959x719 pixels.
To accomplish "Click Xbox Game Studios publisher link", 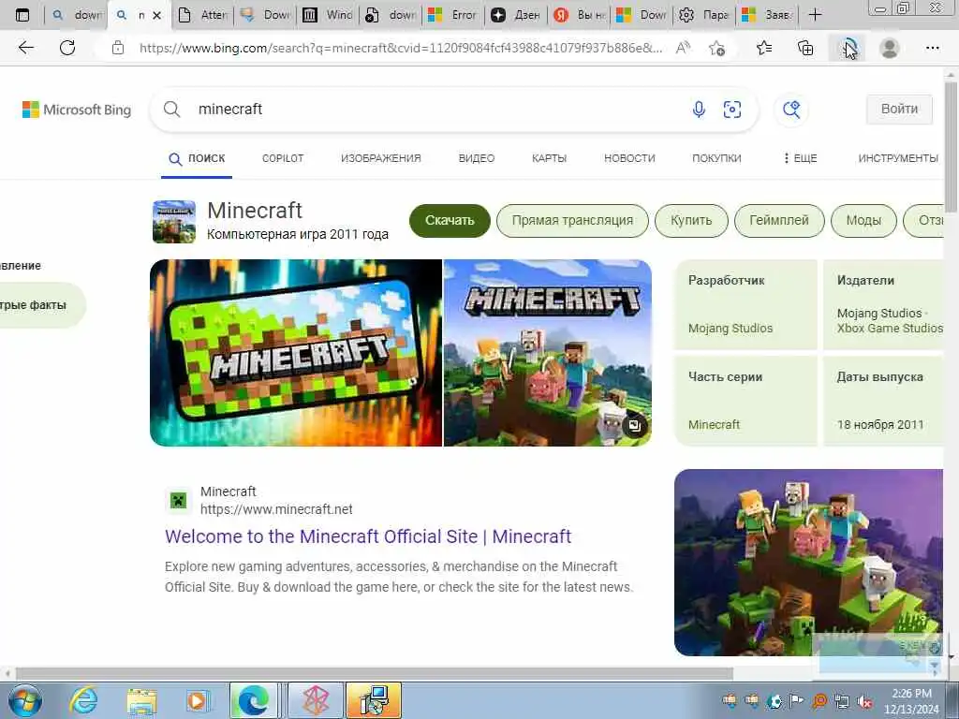I will [890, 329].
